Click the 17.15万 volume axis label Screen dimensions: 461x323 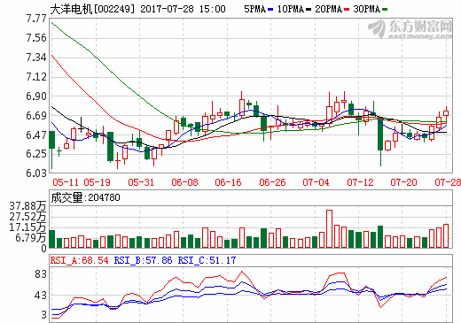point(27,227)
